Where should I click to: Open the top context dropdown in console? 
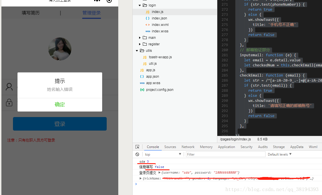click(163, 154)
